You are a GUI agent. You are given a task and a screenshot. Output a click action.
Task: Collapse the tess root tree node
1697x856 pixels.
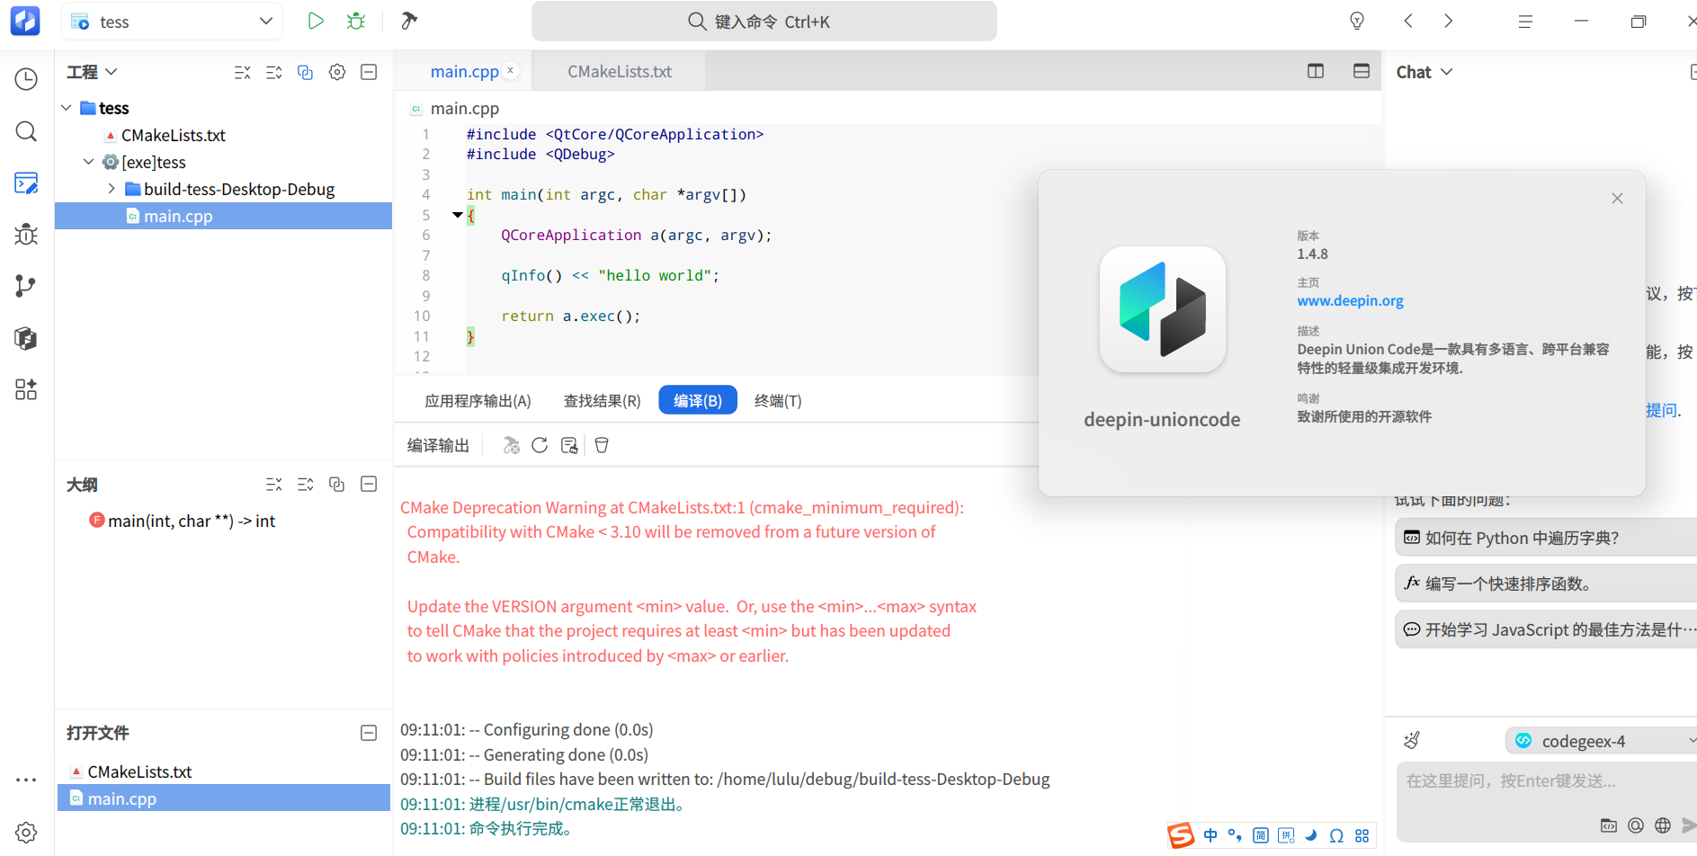67,108
